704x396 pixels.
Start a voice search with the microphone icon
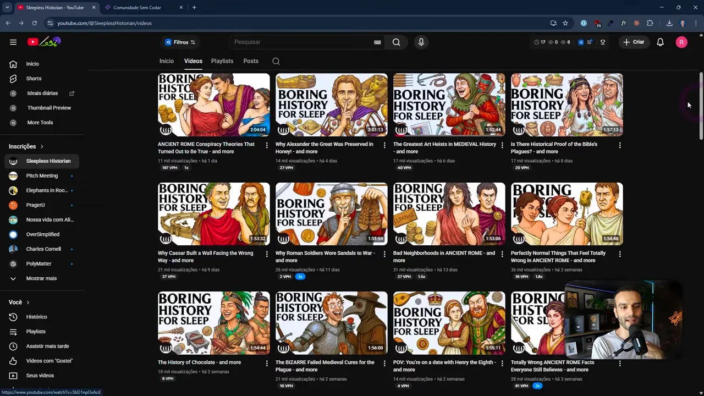point(421,42)
